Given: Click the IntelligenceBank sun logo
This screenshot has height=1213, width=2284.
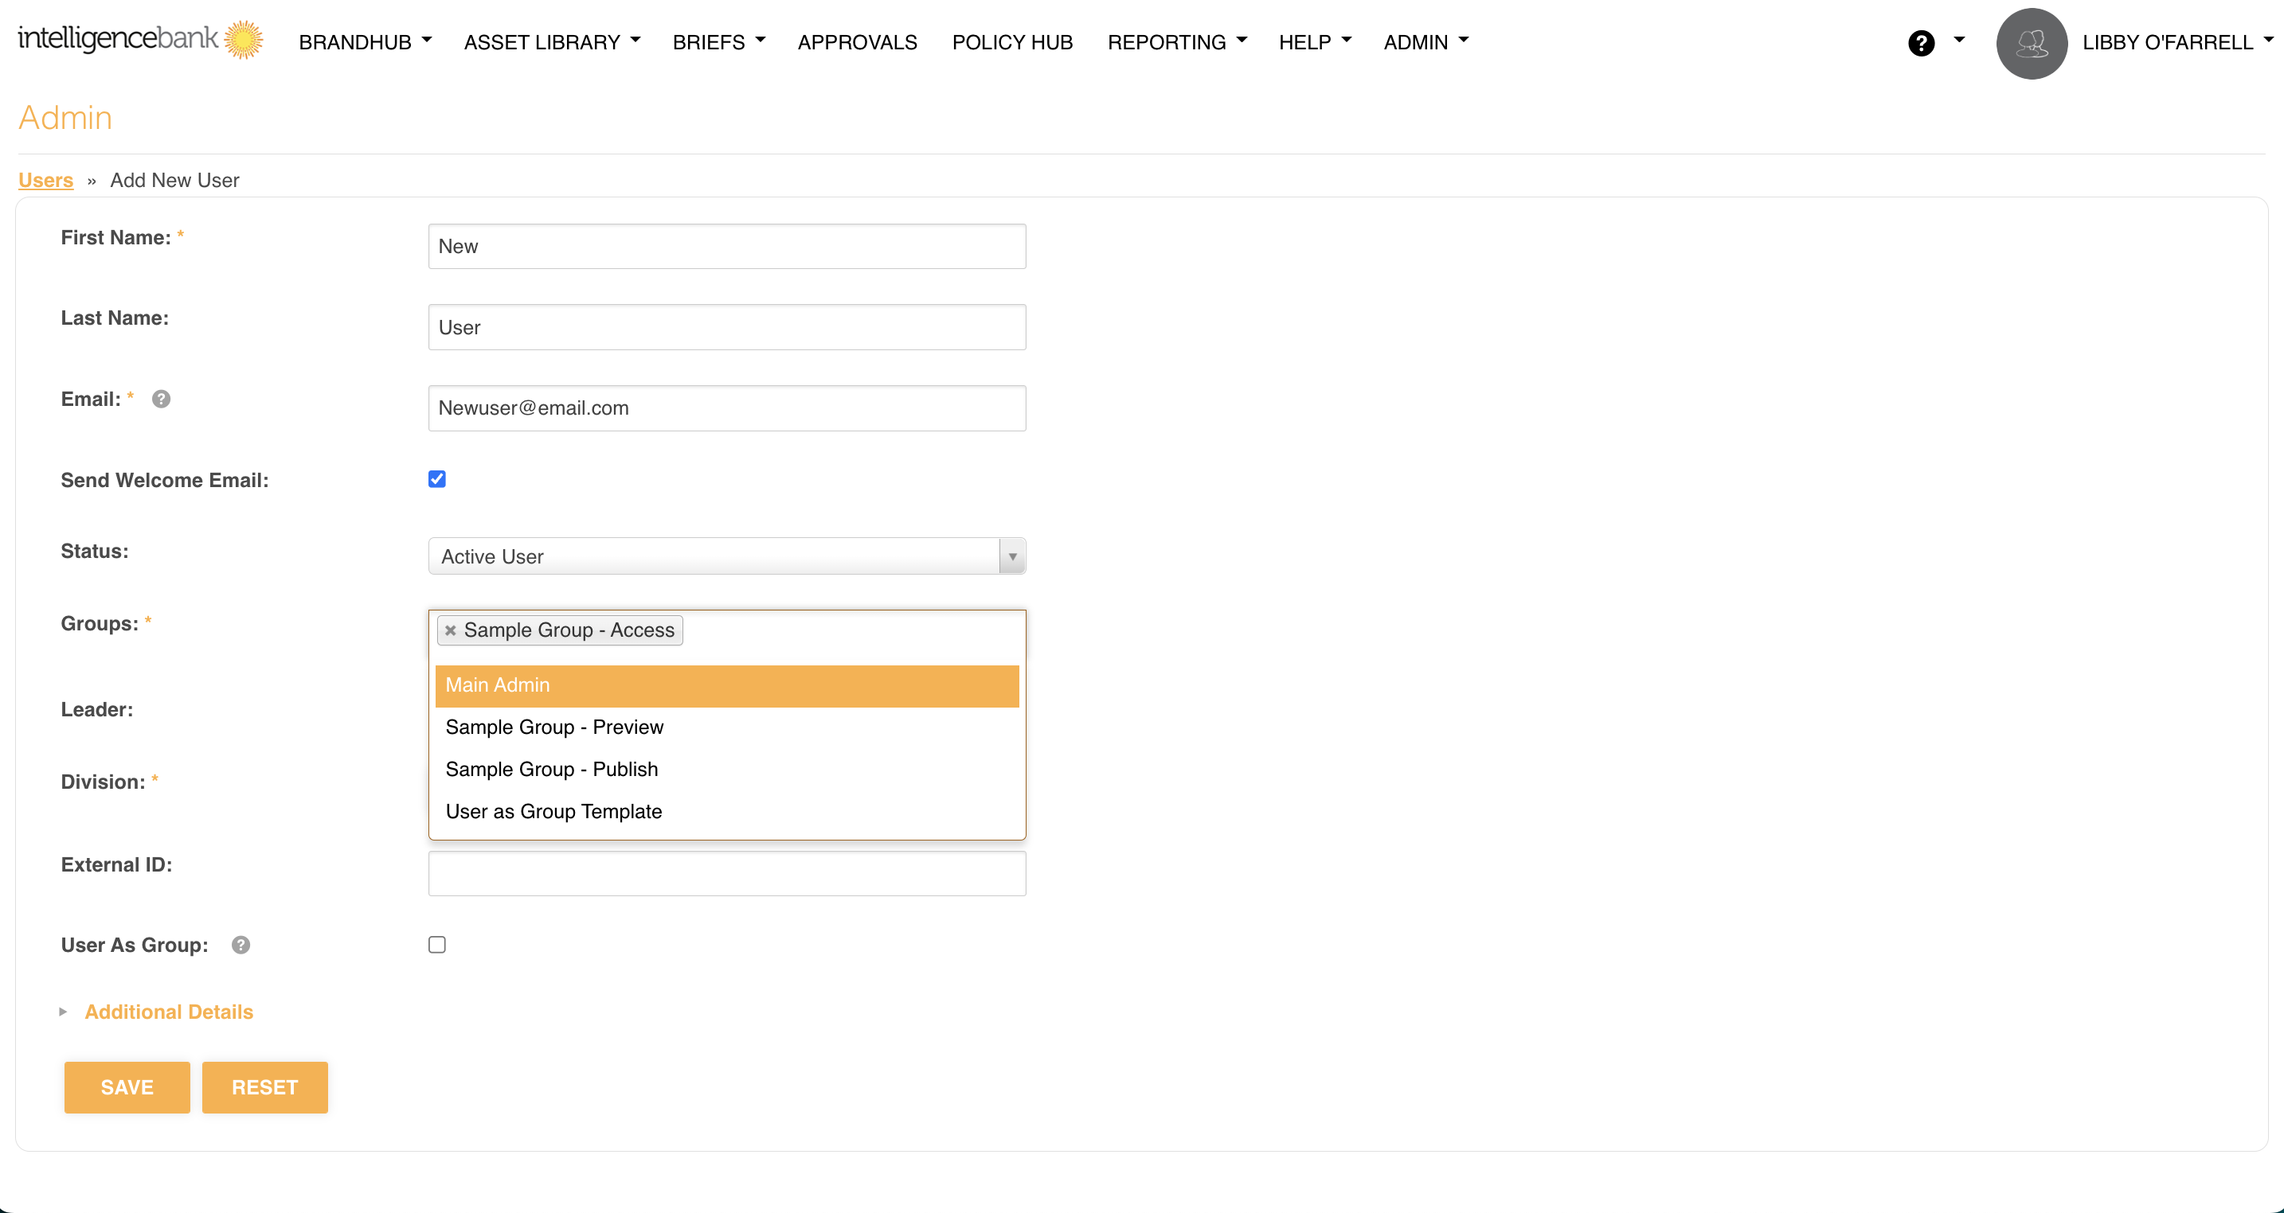Looking at the screenshot, I should coord(243,40).
